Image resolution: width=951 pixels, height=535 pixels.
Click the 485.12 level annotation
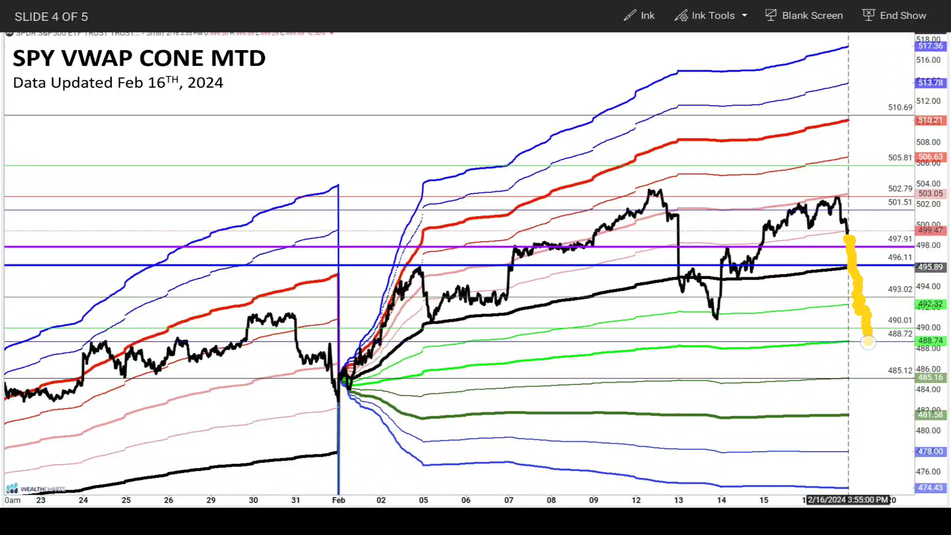point(900,371)
